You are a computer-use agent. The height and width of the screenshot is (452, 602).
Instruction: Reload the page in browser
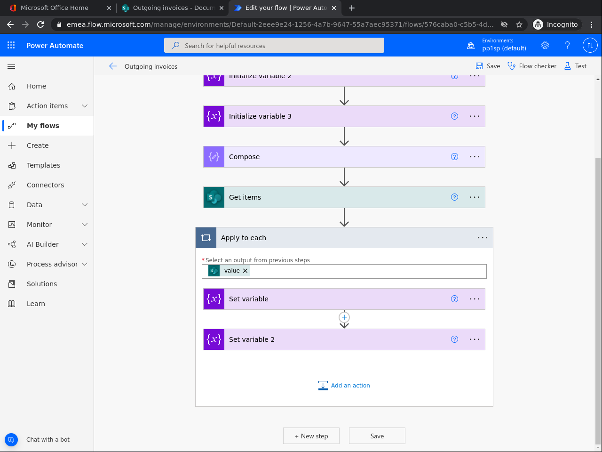[x=40, y=24]
